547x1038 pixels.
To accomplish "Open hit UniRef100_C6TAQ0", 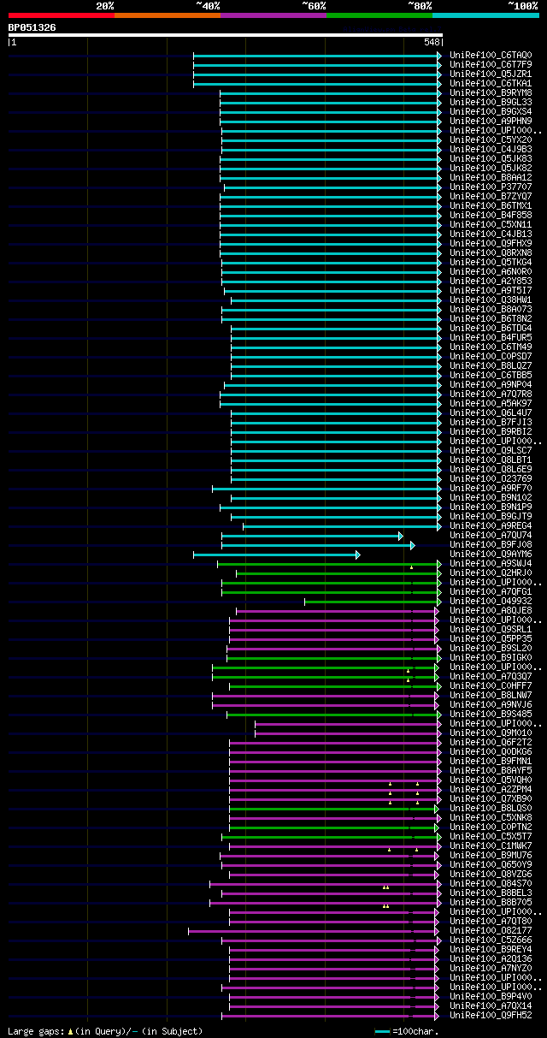I will (491, 55).
